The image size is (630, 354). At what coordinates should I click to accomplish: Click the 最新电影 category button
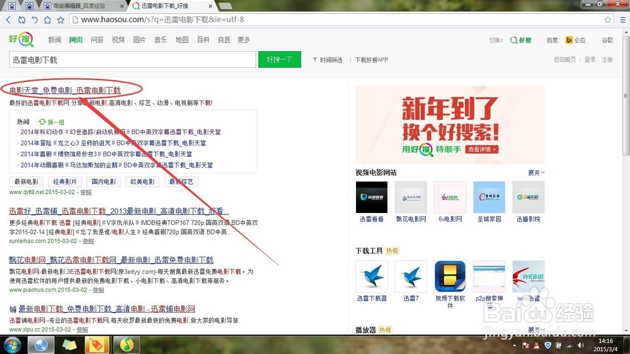pyautogui.click(x=26, y=181)
